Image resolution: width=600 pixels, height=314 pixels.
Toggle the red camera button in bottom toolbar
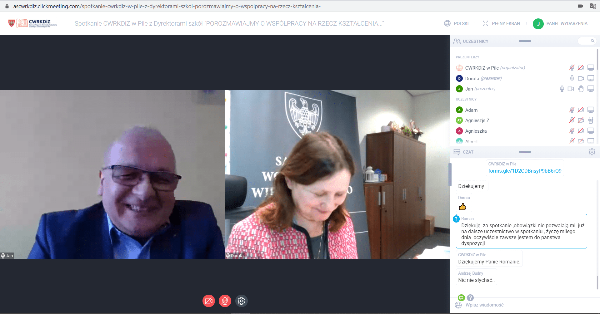(209, 301)
